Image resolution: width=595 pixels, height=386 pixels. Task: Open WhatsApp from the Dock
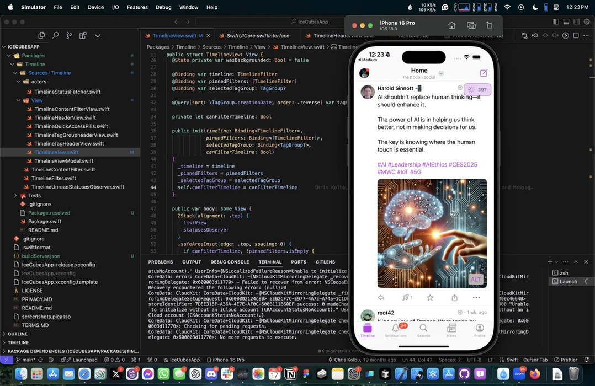163,374
